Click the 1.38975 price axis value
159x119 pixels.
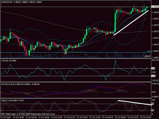(155, 51)
